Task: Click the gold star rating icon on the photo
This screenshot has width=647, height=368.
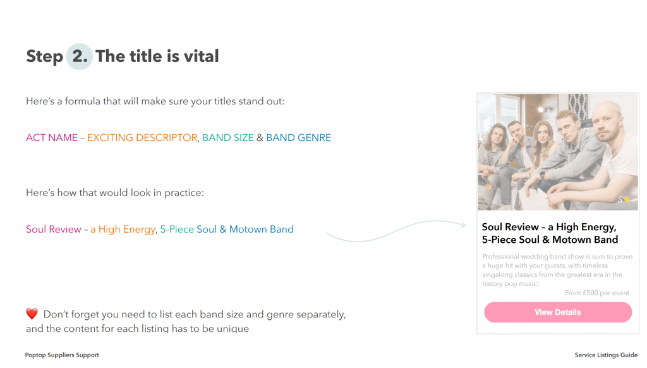Action: (627, 200)
